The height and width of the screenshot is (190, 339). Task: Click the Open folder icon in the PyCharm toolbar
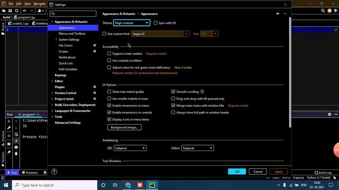[4, 11]
